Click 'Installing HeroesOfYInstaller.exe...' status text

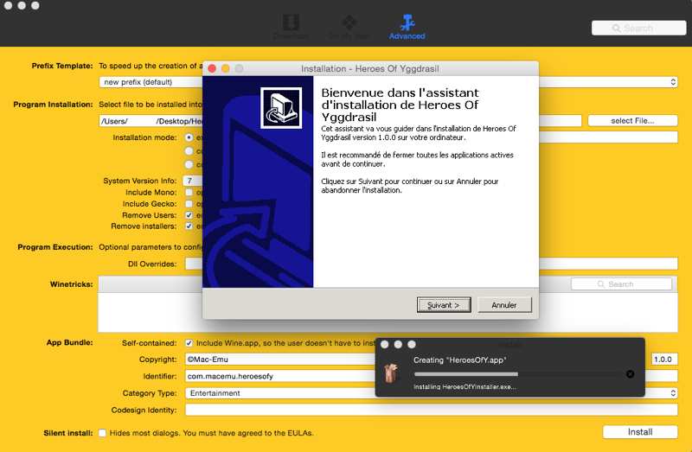[x=465, y=386]
